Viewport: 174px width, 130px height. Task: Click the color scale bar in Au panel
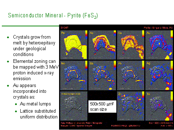172,35
